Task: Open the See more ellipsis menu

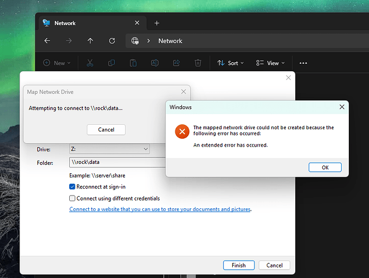Action: [303, 63]
